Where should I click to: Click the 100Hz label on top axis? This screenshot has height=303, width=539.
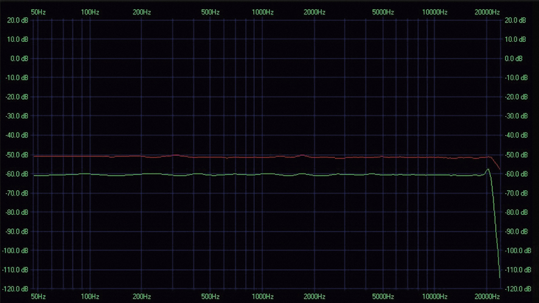point(90,12)
